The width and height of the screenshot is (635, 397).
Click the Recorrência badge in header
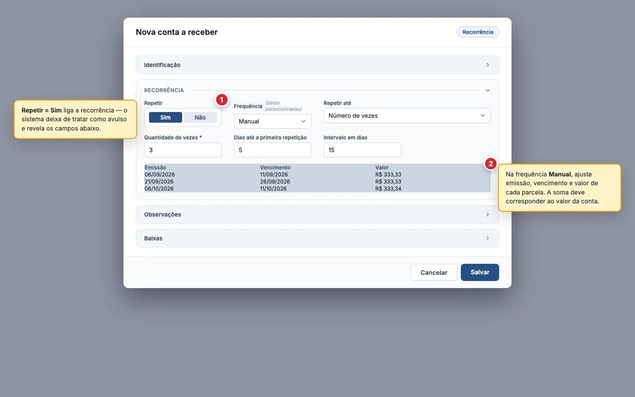pos(478,32)
